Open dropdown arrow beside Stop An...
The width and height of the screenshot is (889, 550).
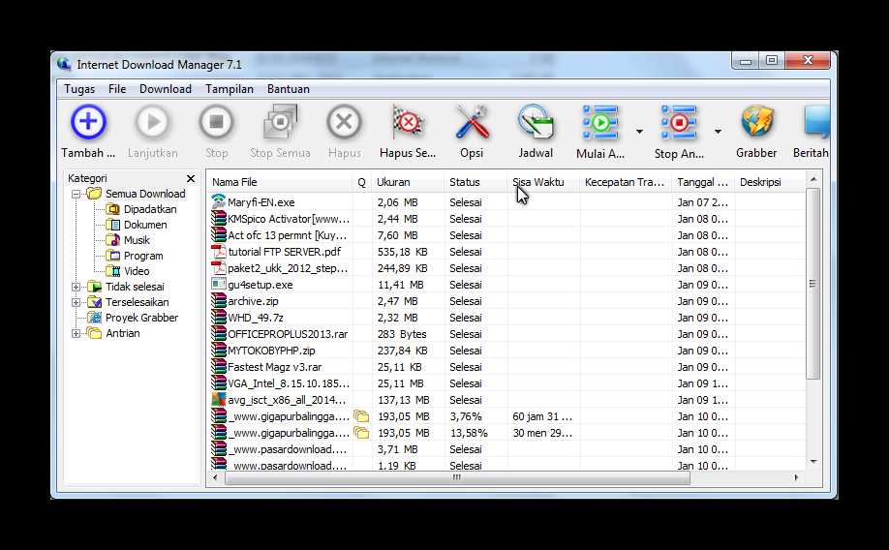pos(718,132)
